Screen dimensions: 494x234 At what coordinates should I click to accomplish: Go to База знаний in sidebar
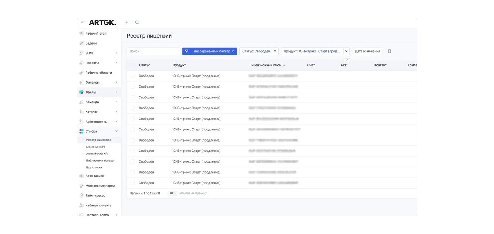(x=95, y=176)
